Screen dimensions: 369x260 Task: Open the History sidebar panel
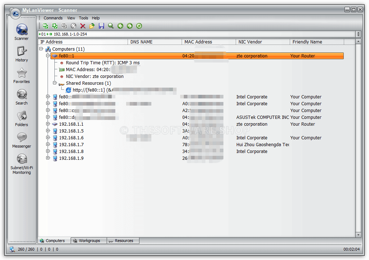coord(22,54)
